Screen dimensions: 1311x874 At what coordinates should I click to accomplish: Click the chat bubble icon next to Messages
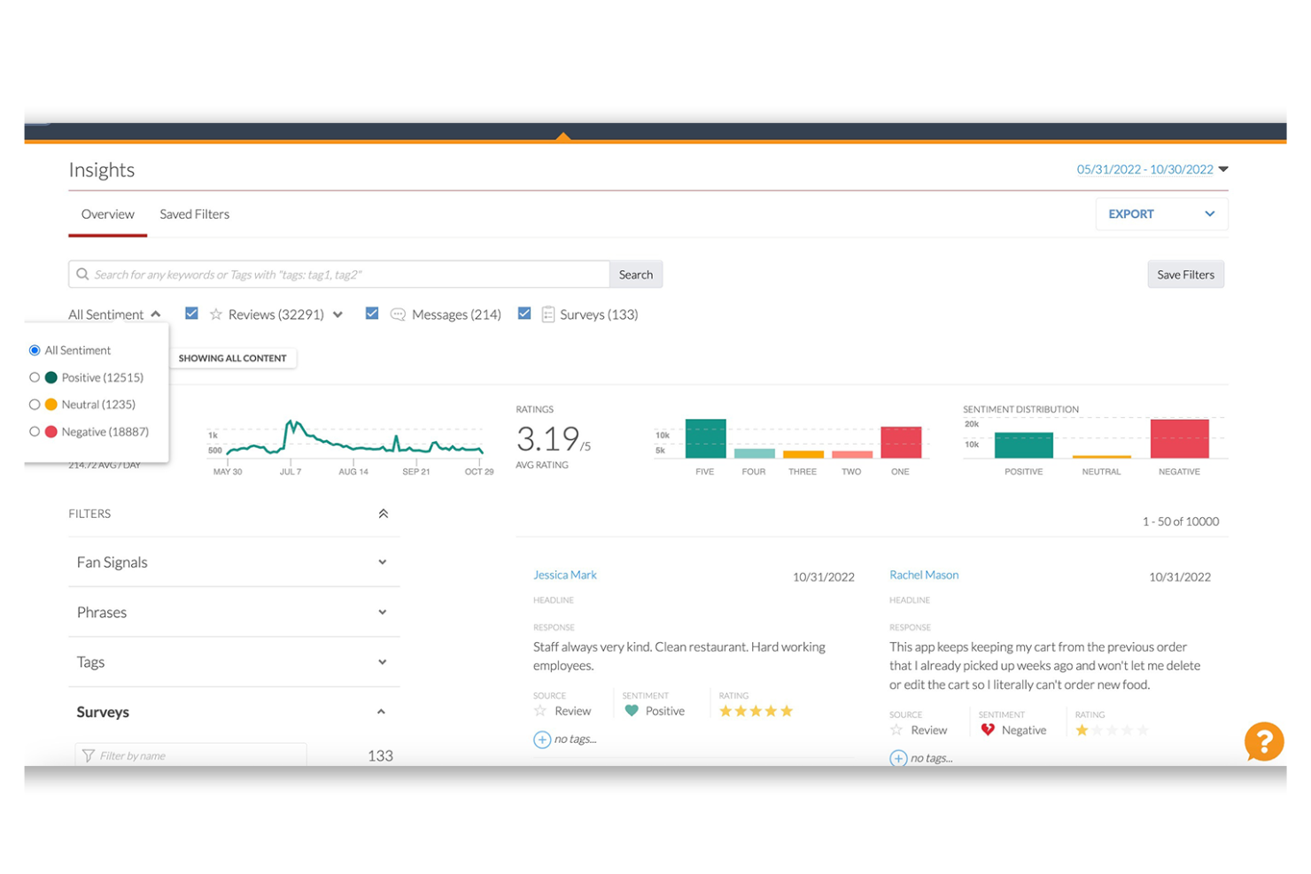coord(398,313)
